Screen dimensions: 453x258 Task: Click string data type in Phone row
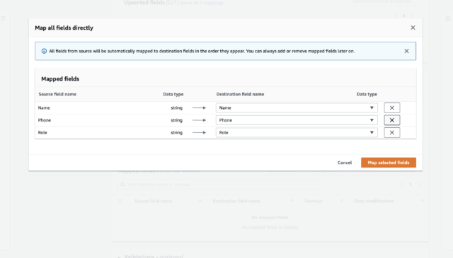pyautogui.click(x=176, y=120)
